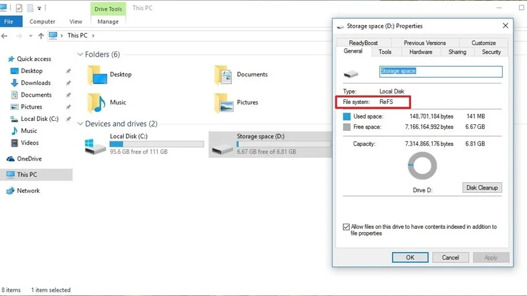Click the pin icon next to Desktop

69,71
